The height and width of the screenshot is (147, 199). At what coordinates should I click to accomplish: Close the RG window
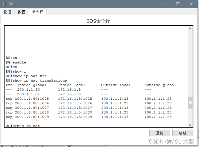pos(191,4)
